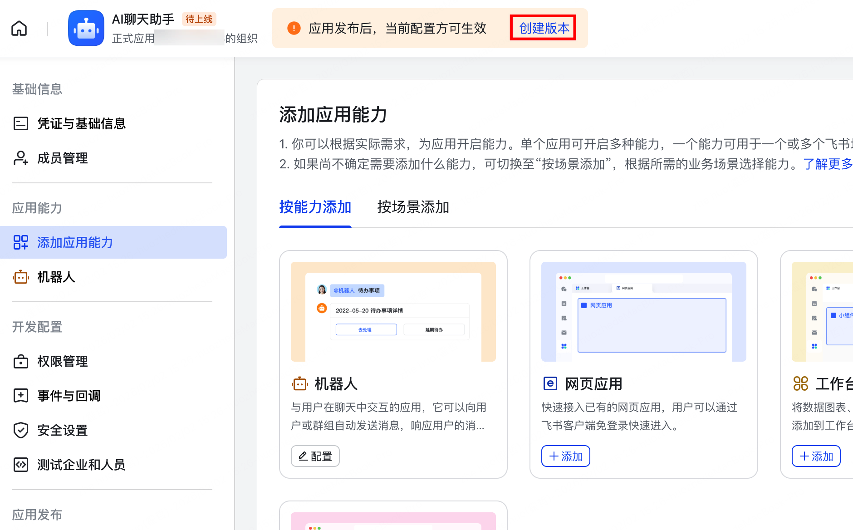Click the home icon in the top-left corner
Image resolution: width=853 pixels, height=530 pixels.
(x=19, y=28)
